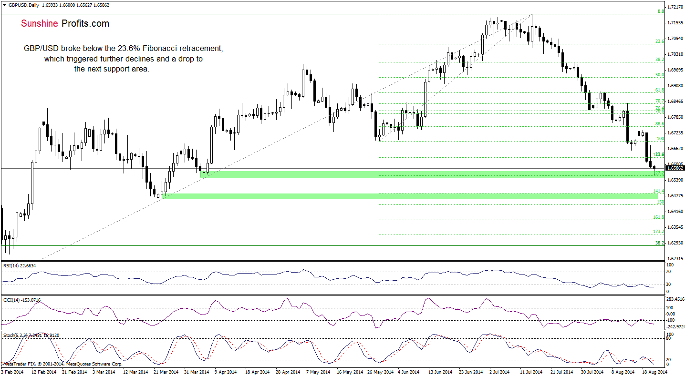This screenshot has width=685, height=376.
Task: Click the 1.70940 price axis label
Action: pos(676,39)
